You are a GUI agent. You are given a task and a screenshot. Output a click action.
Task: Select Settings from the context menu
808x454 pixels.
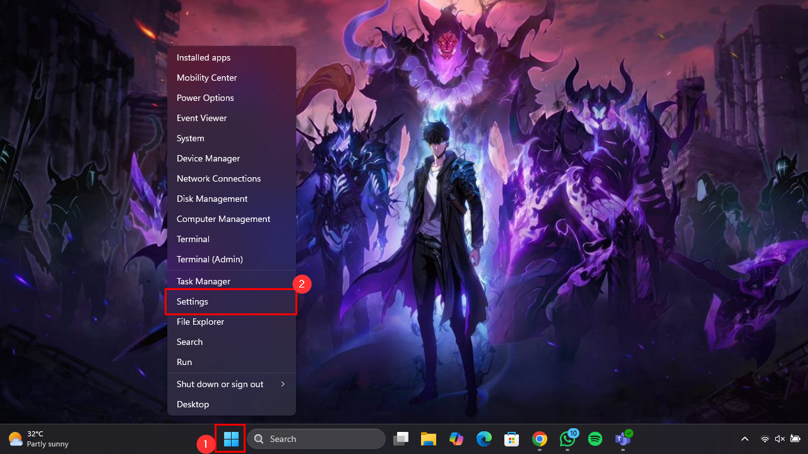[231, 301]
